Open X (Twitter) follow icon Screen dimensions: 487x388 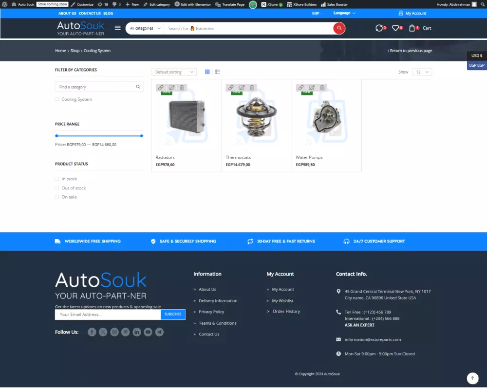pyautogui.click(x=103, y=332)
